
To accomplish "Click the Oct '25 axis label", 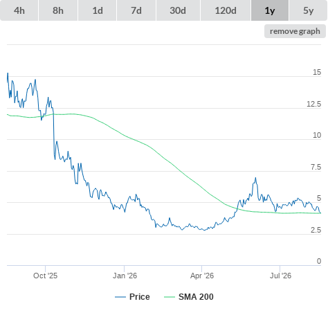I will click(45, 276).
